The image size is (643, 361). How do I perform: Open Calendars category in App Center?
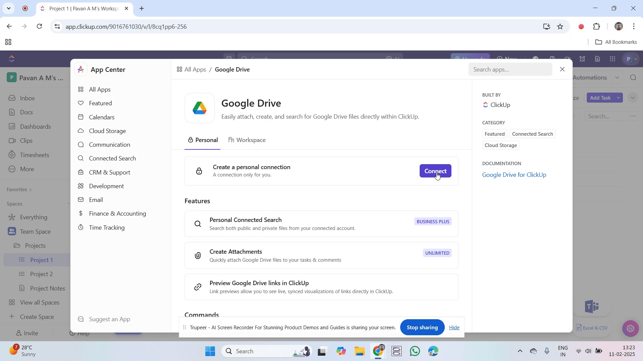101,117
